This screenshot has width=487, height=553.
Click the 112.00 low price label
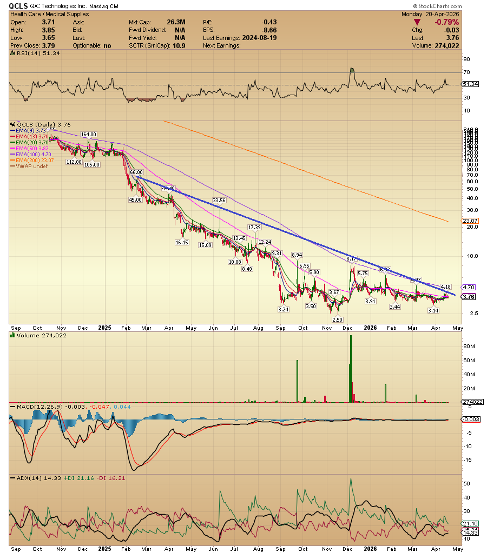(74, 162)
